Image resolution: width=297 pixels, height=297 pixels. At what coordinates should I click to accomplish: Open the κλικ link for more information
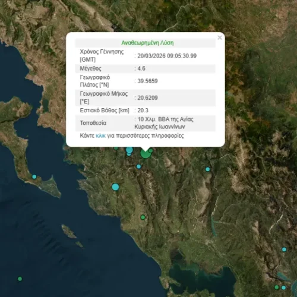click(x=100, y=136)
